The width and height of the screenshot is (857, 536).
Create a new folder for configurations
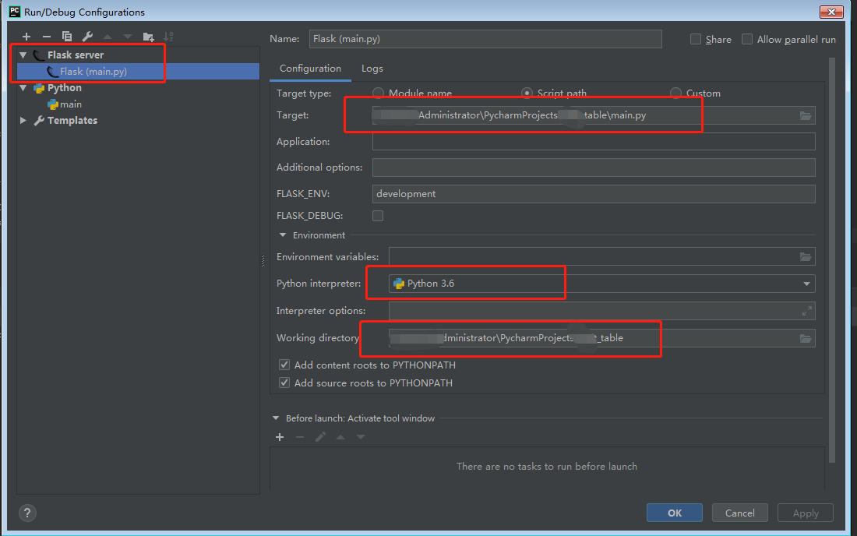[148, 36]
